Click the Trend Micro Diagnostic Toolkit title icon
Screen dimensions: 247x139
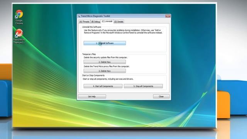coord(79,16)
